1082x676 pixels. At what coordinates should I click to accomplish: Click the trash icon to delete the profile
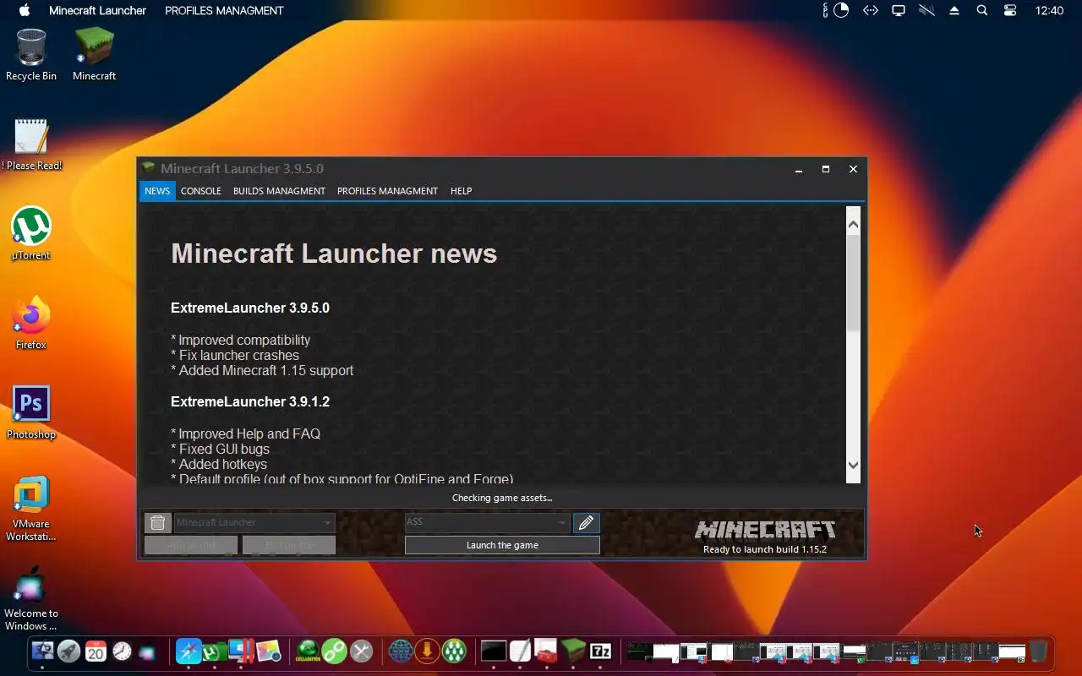click(157, 523)
